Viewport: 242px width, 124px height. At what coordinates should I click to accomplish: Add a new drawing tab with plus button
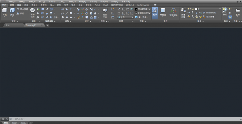click(x=47, y=25)
